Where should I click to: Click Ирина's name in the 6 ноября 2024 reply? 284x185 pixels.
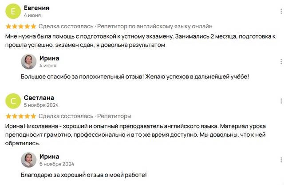49,156
